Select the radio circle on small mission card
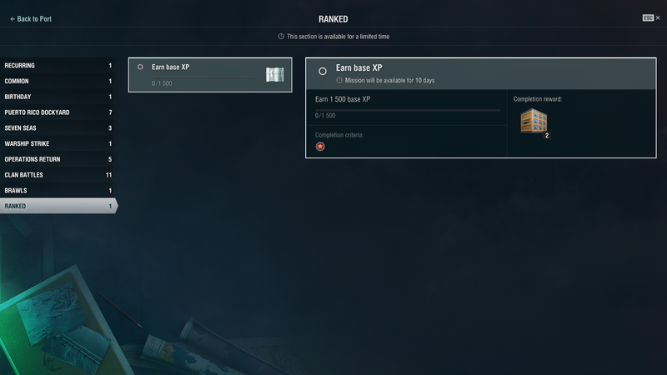Screen dimensions: 667x375 point(140,67)
